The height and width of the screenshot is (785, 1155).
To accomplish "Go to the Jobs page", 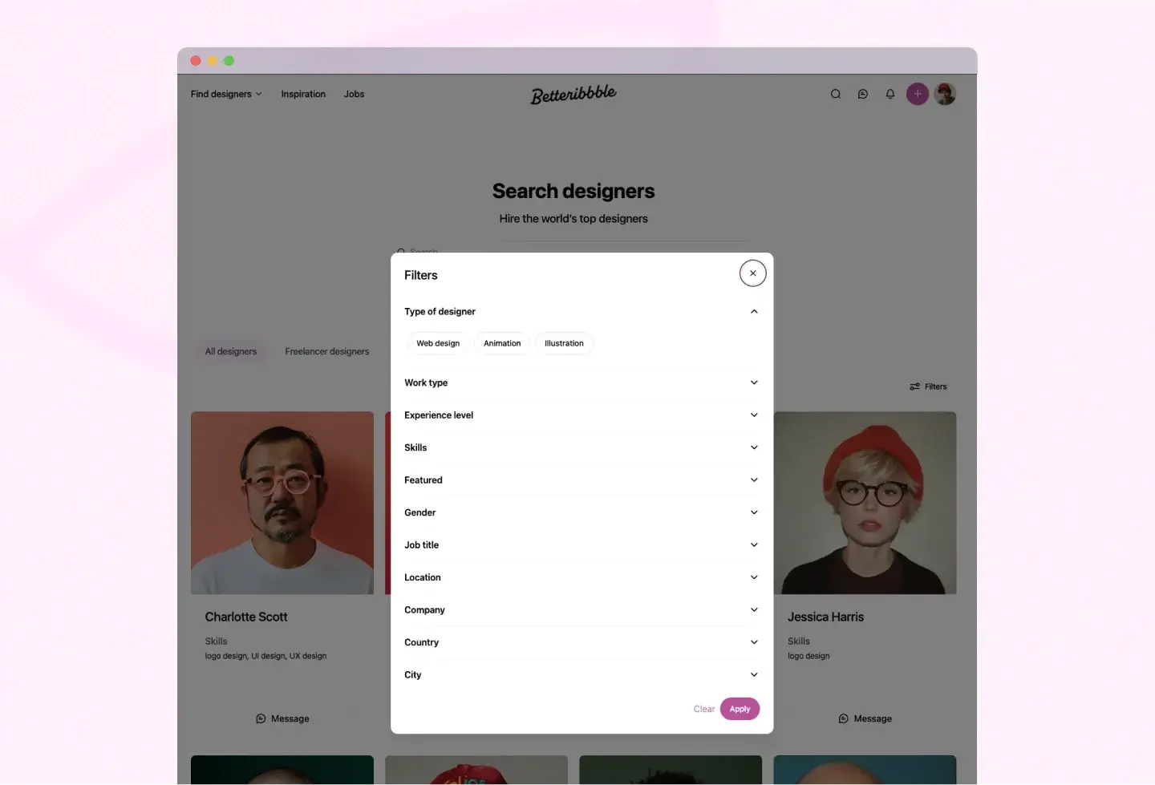I will [x=354, y=94].
